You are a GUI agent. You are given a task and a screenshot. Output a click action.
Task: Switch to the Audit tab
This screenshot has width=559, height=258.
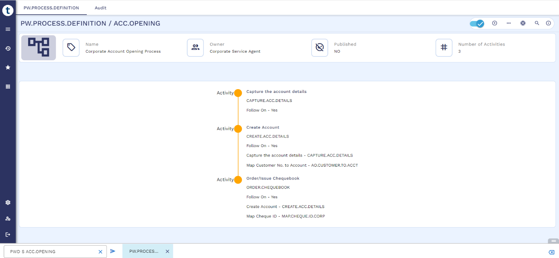pos(100,8)
